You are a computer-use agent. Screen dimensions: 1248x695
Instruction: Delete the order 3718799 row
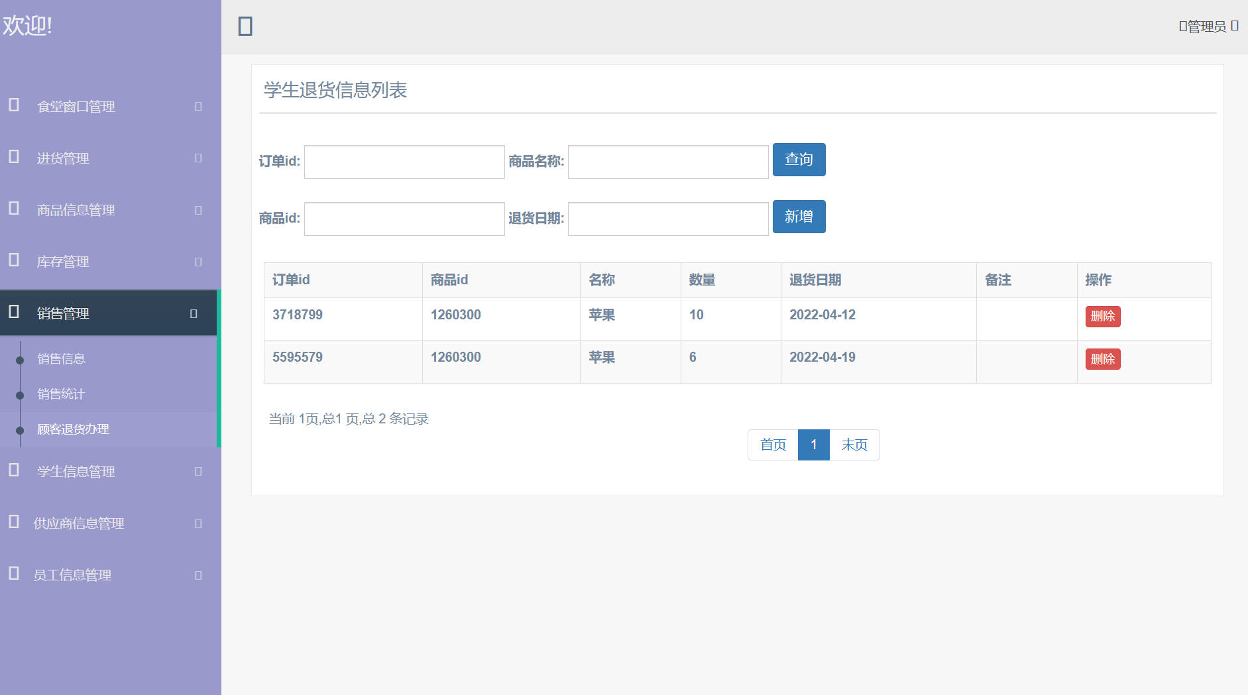pyautogui.click(x=1102, y=317)
